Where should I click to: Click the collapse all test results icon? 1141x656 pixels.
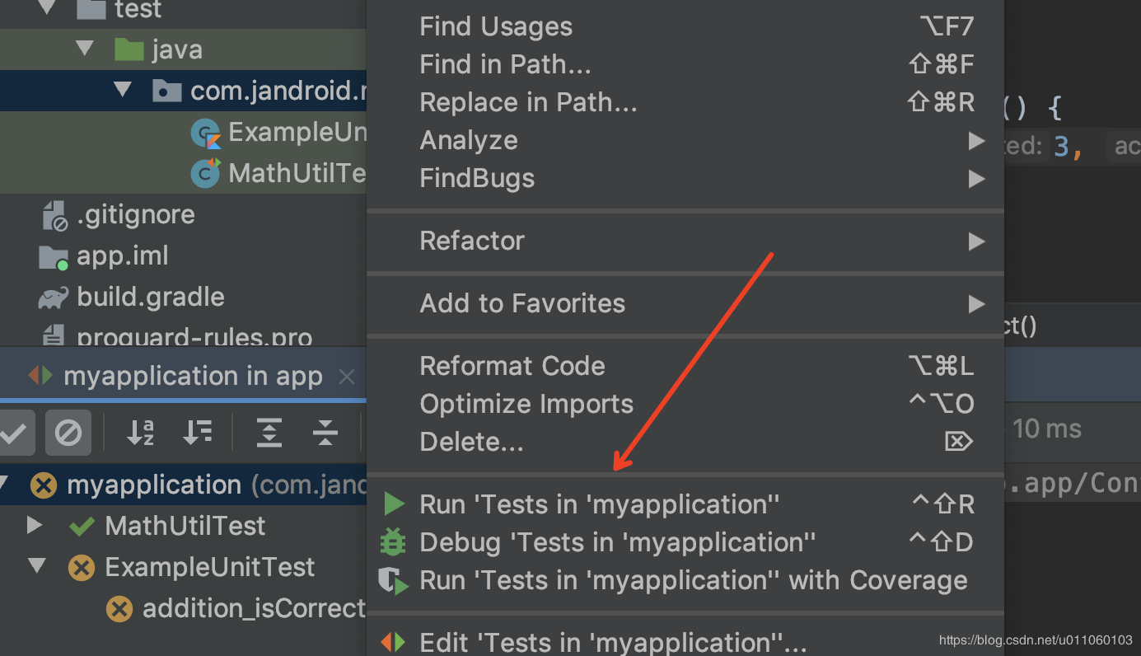(x=325, y=432)
